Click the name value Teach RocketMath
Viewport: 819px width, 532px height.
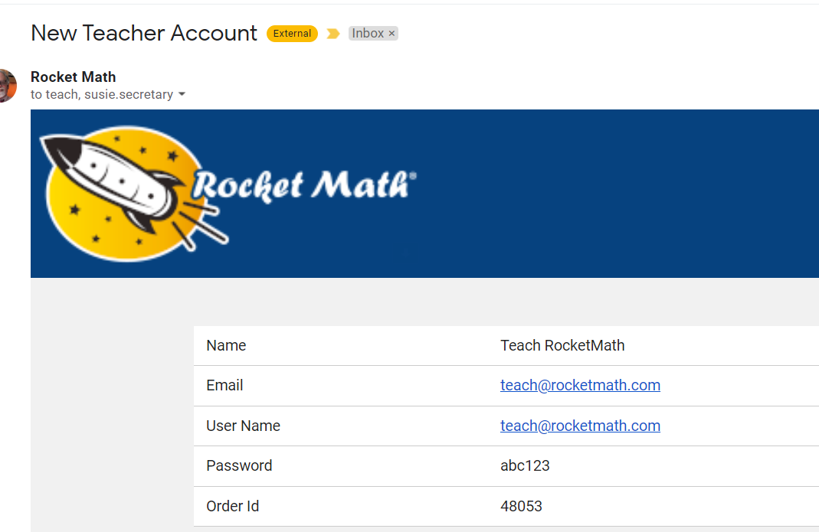point(562,345)
